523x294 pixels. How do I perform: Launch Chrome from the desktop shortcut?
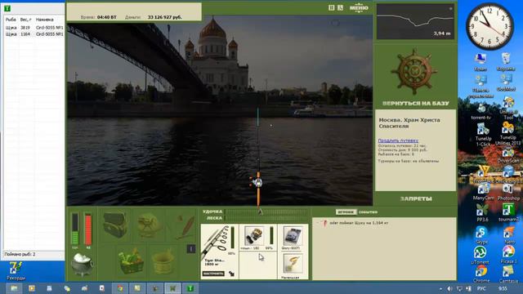(x=481, y=274)
